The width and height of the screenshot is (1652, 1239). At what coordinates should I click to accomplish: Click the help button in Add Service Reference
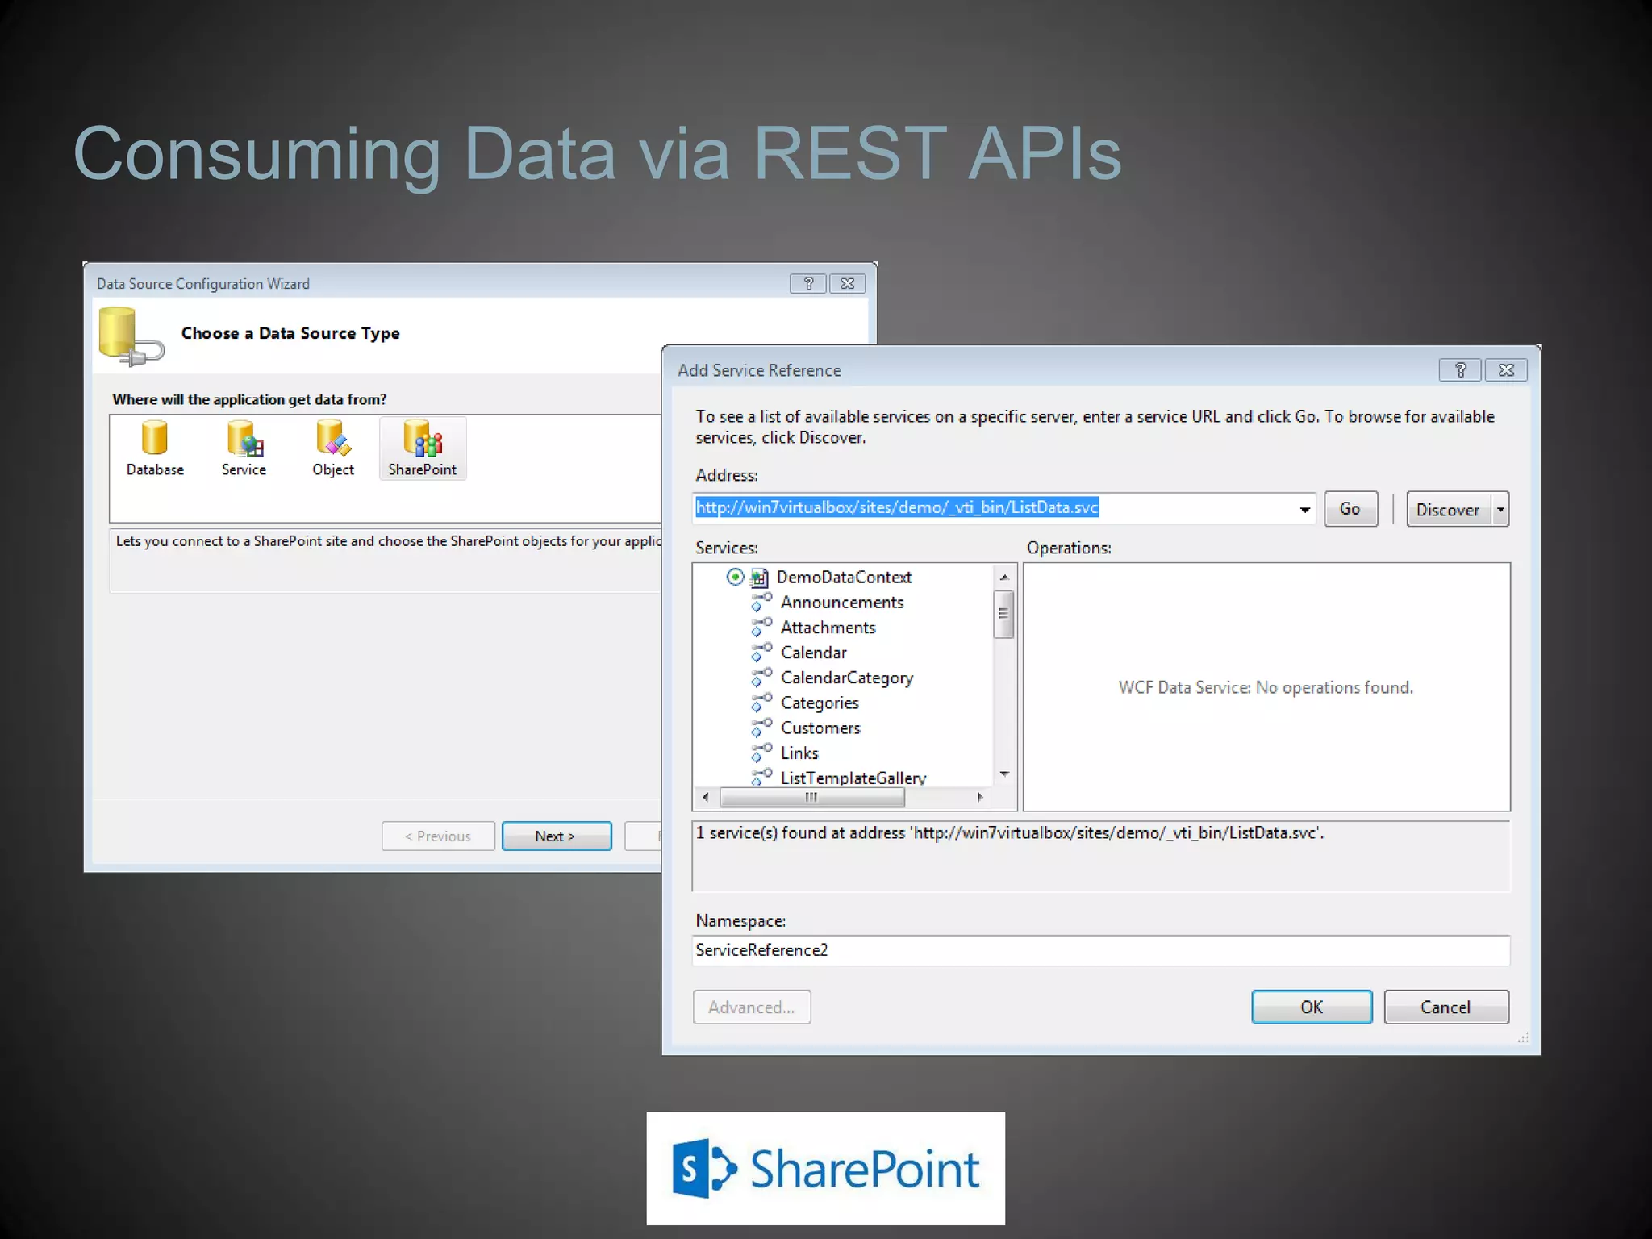click(x=1460, y=370)
